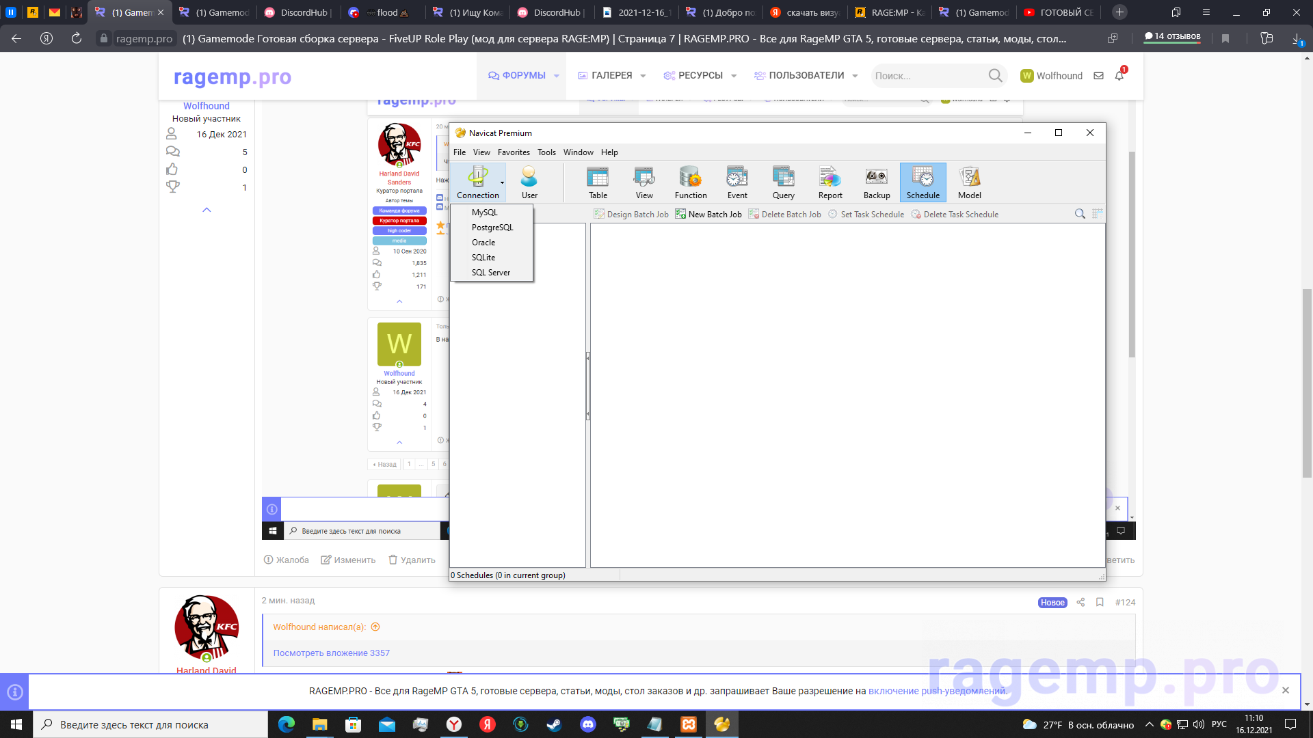Image resolution: width=1313 pixels, height=738 pixels.
Task: Bookmark the page via browser bookmark icon
Action: [1225, 38]
